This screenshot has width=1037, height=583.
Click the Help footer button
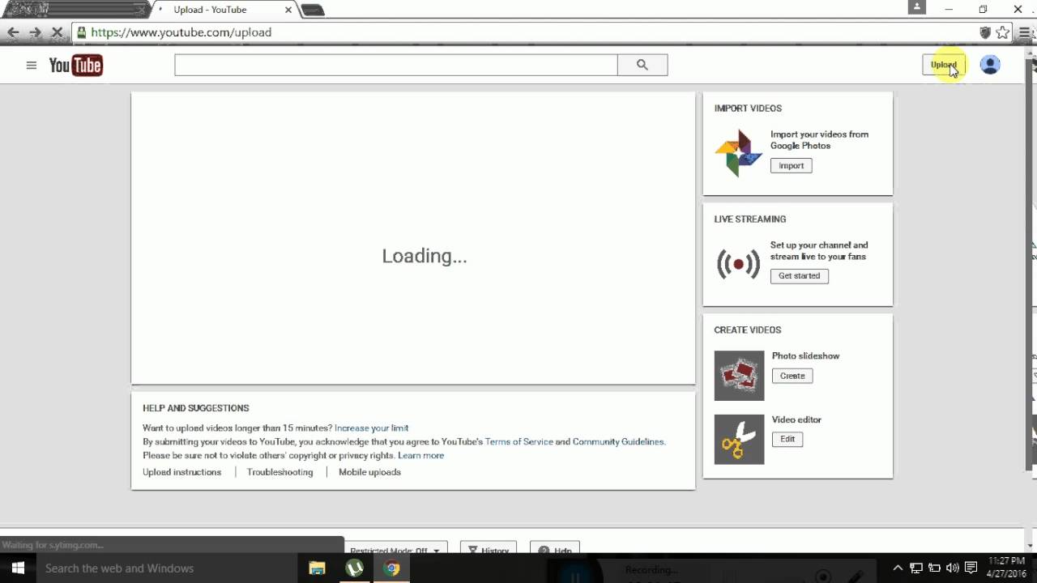point(555,548)
